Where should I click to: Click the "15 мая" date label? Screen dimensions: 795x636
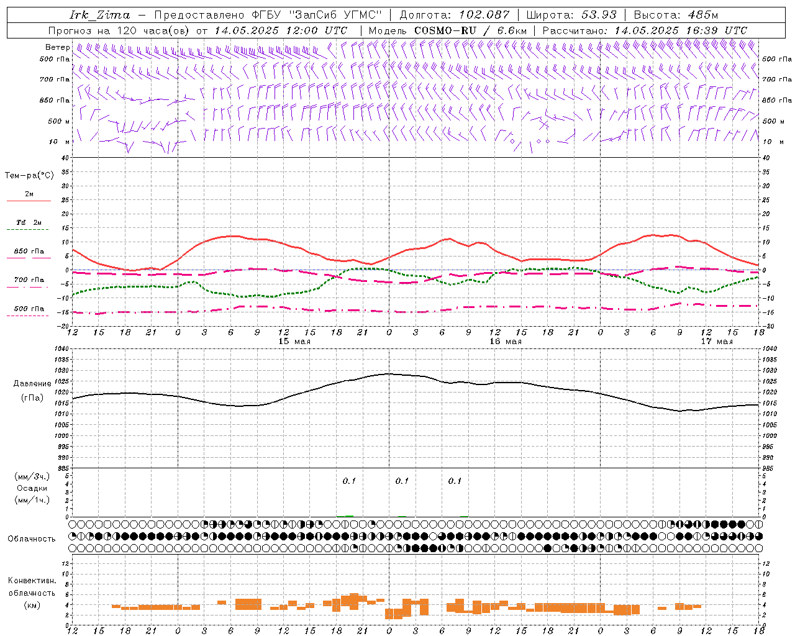click(294, 342)
